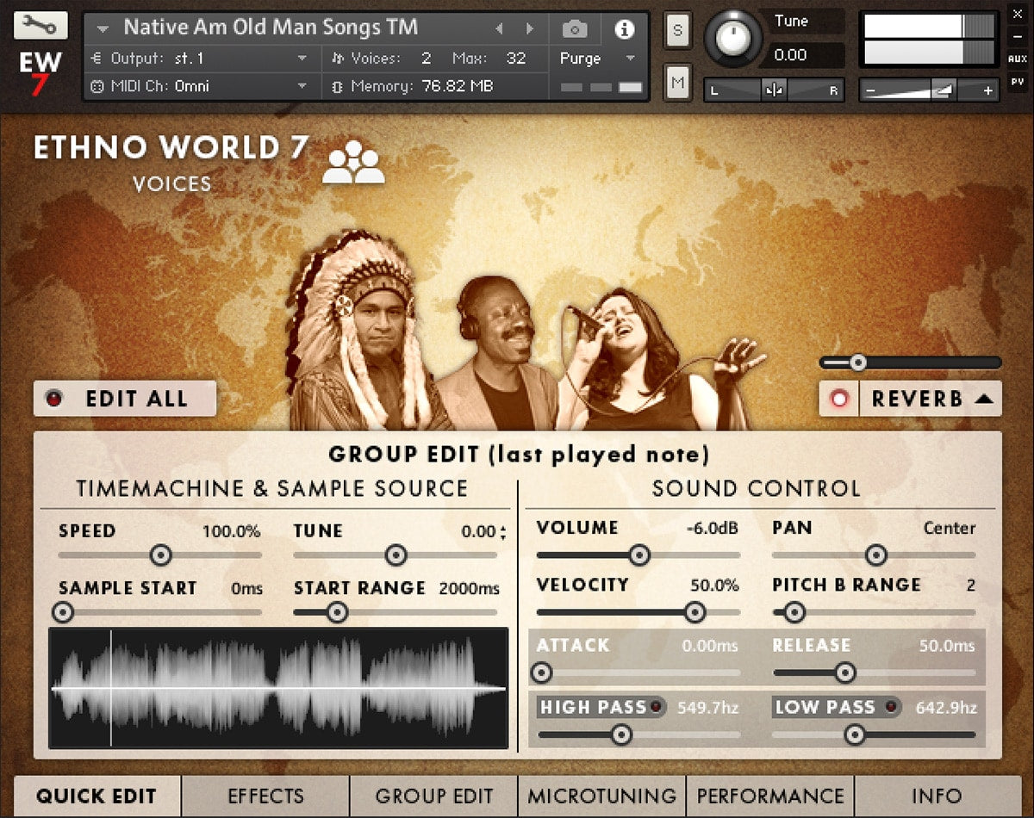Click the tune up/down stepper arrows
The image size is (1034, 818).
tap(503, 532)
